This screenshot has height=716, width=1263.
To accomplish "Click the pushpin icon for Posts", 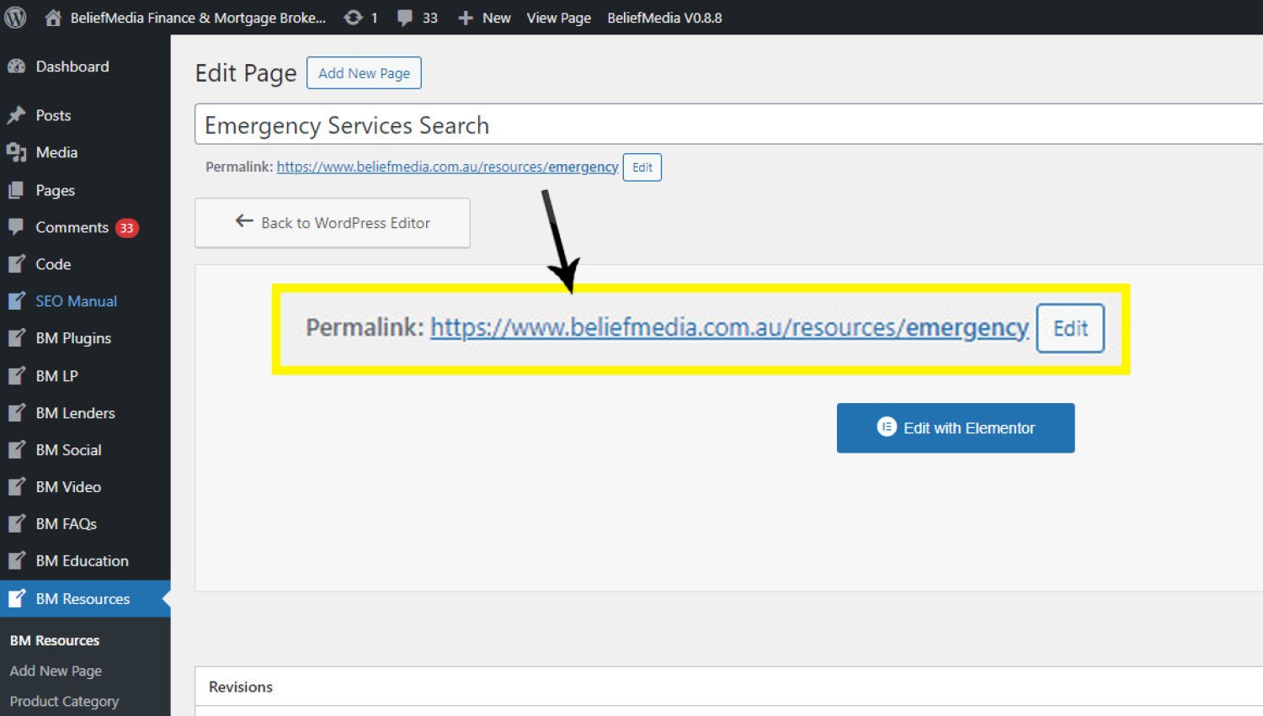I will pos(16,115).
